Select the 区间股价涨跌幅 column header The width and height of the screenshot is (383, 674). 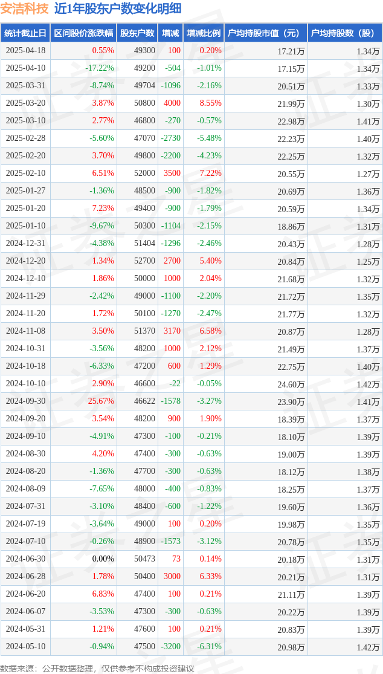[84, 33]
